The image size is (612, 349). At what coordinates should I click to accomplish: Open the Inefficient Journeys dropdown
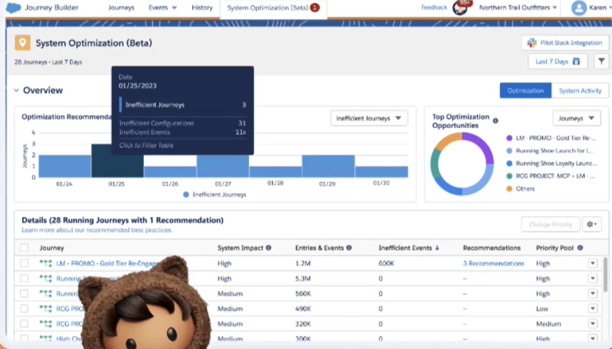[x=369, y=118]
